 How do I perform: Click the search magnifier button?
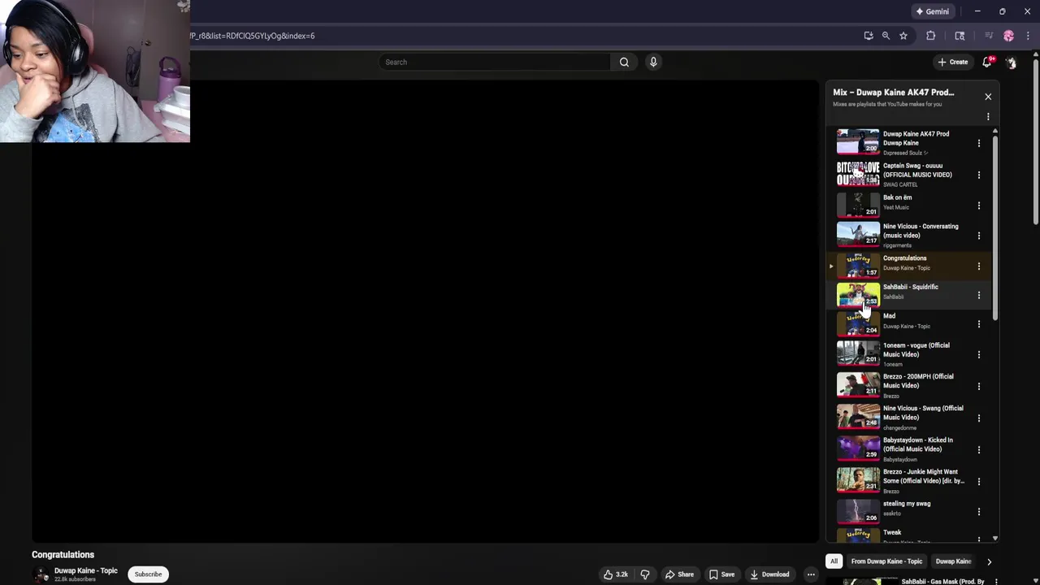click(x=624, y=62)
